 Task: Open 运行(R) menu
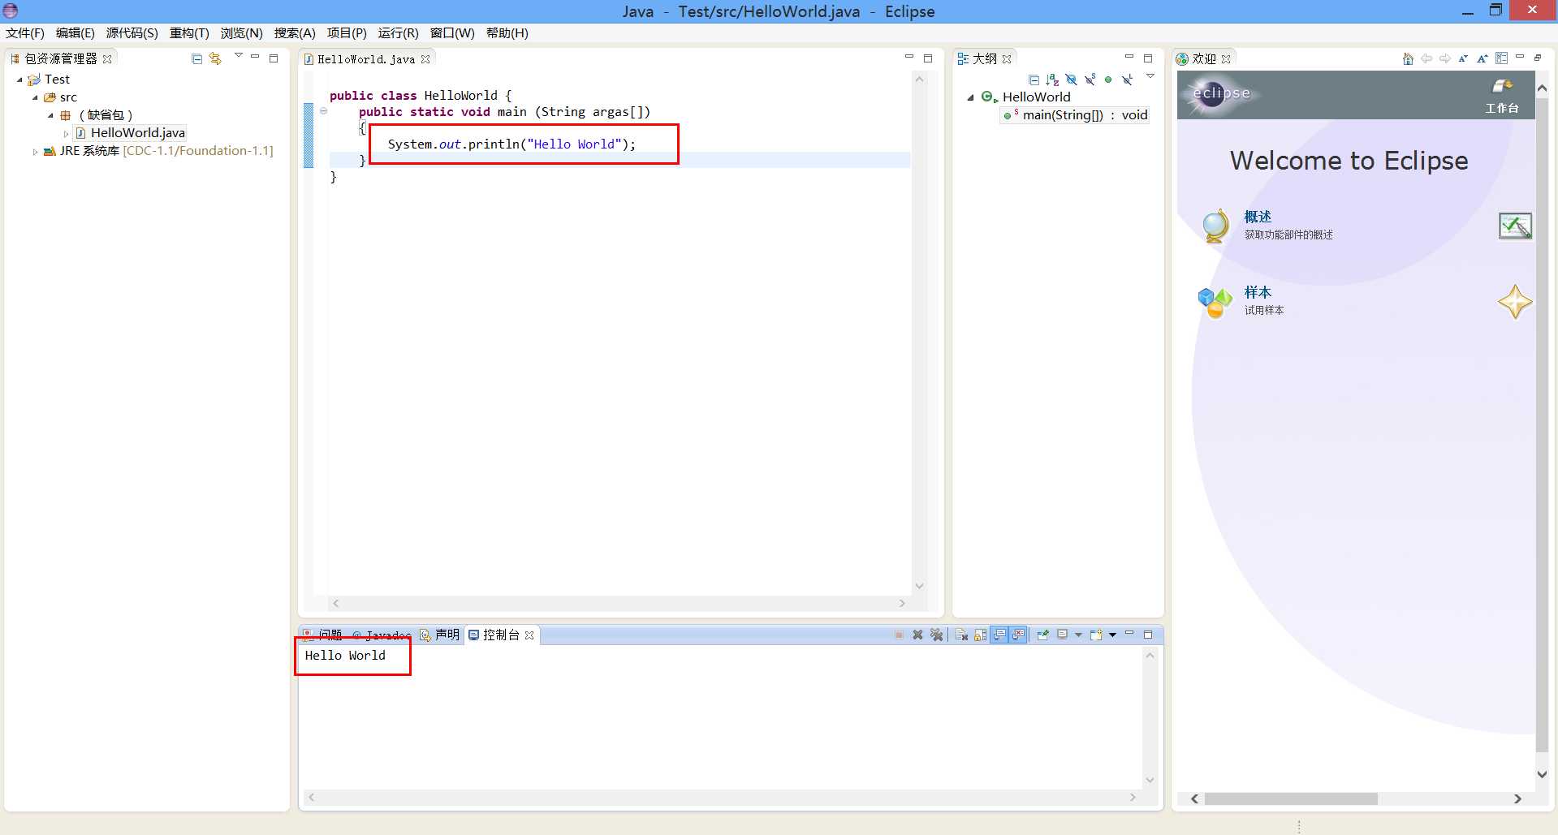398,33
